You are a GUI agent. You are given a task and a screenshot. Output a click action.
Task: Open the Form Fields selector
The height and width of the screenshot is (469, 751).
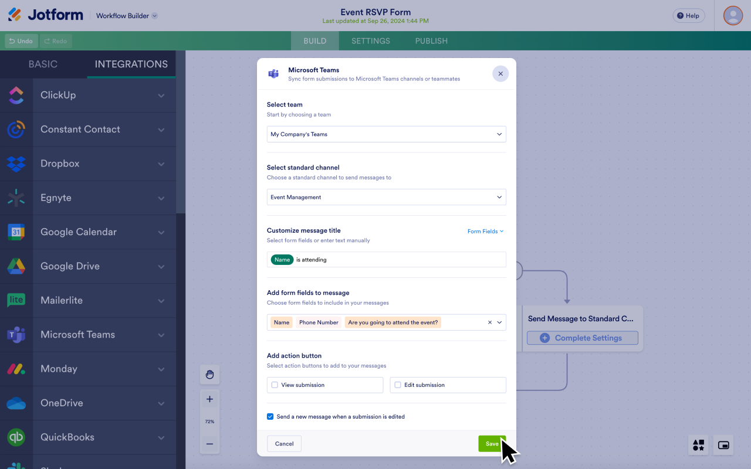[x=485, y=231]
